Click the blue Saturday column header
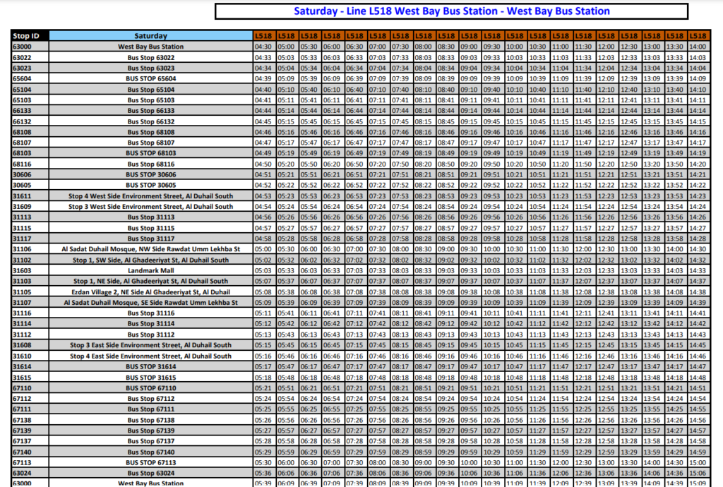723x487 pixels. [x=150, y=35]
